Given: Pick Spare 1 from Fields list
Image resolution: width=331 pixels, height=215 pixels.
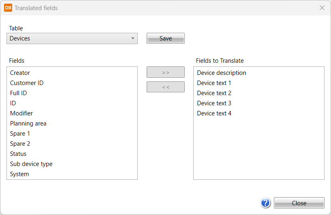Looking at the screenshot, I should (x=72, y=134).
